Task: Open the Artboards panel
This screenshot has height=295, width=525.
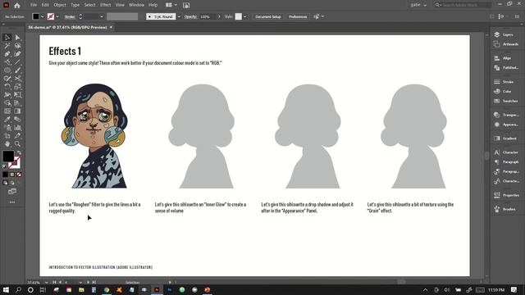Action: coord(505,44)
